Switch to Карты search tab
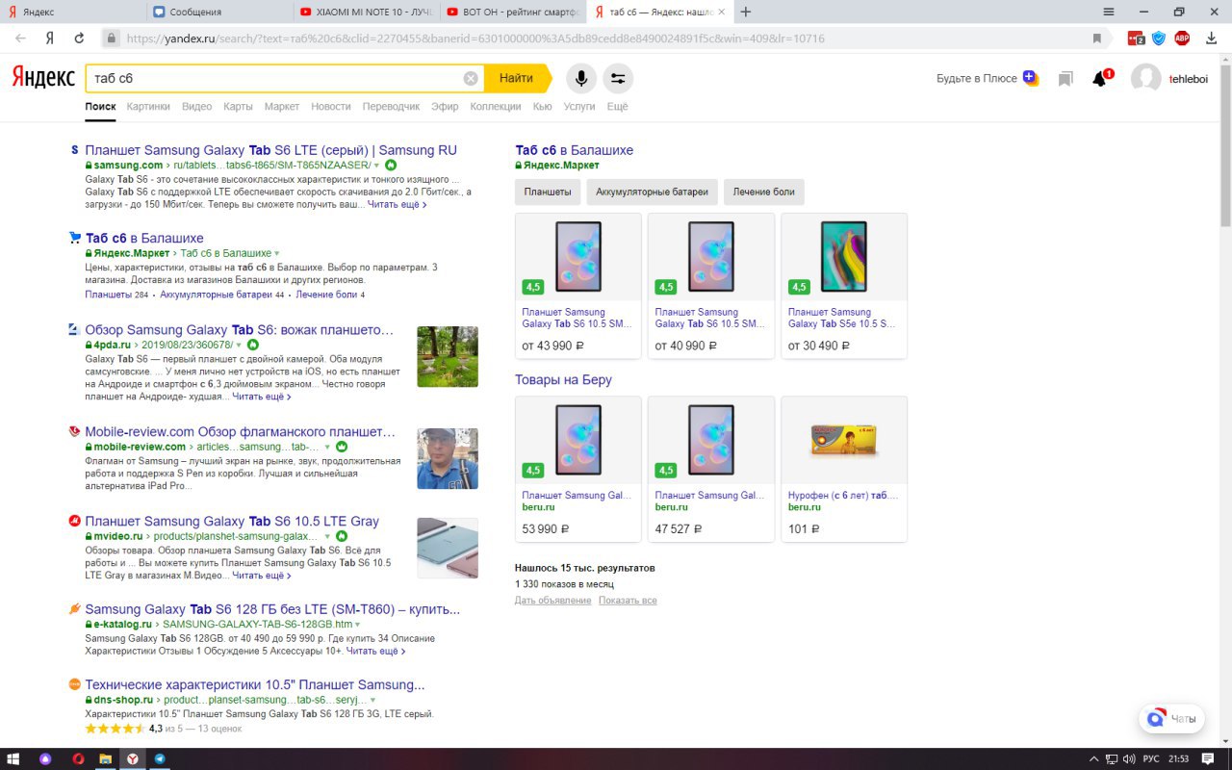Viewport: 1232px width, 770px height. pyautogui.click(x=238, y=107)
